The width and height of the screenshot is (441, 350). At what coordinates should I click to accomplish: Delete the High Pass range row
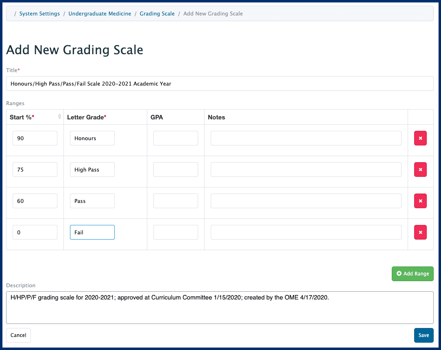[420, 169]
